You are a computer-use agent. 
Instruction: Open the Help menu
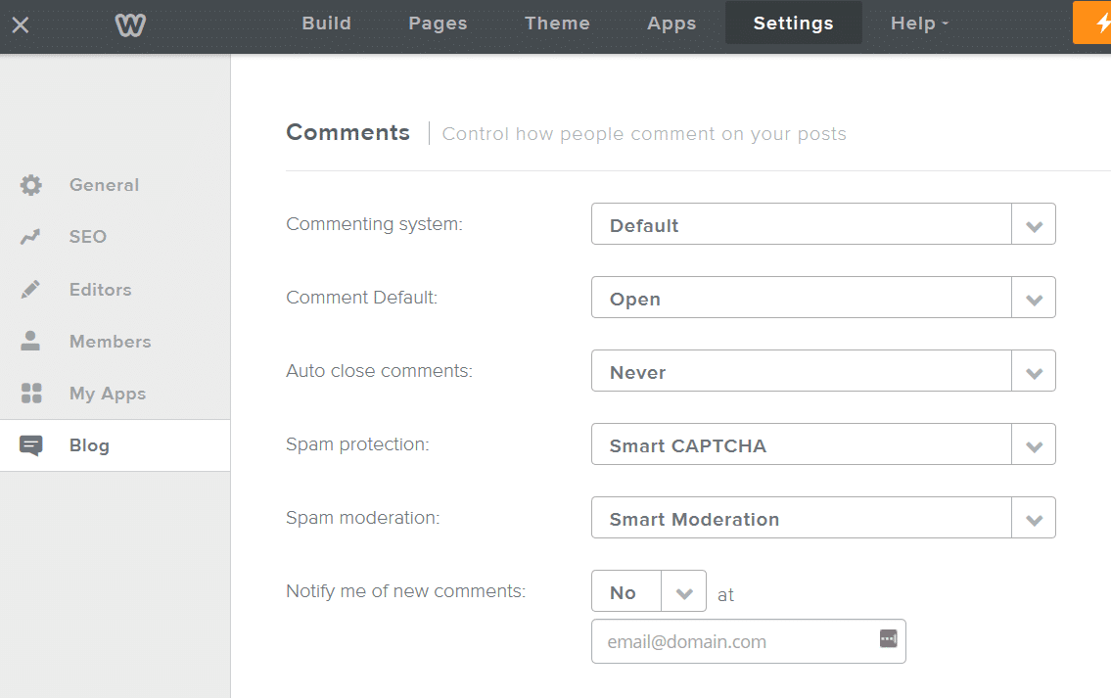(917, 23)
